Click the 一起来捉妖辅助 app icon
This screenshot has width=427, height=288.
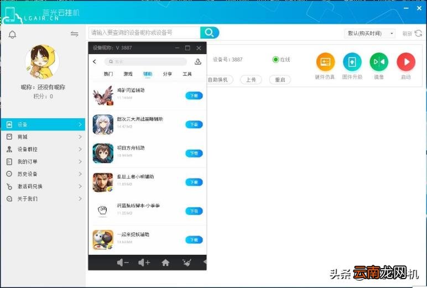pos(103,240)
